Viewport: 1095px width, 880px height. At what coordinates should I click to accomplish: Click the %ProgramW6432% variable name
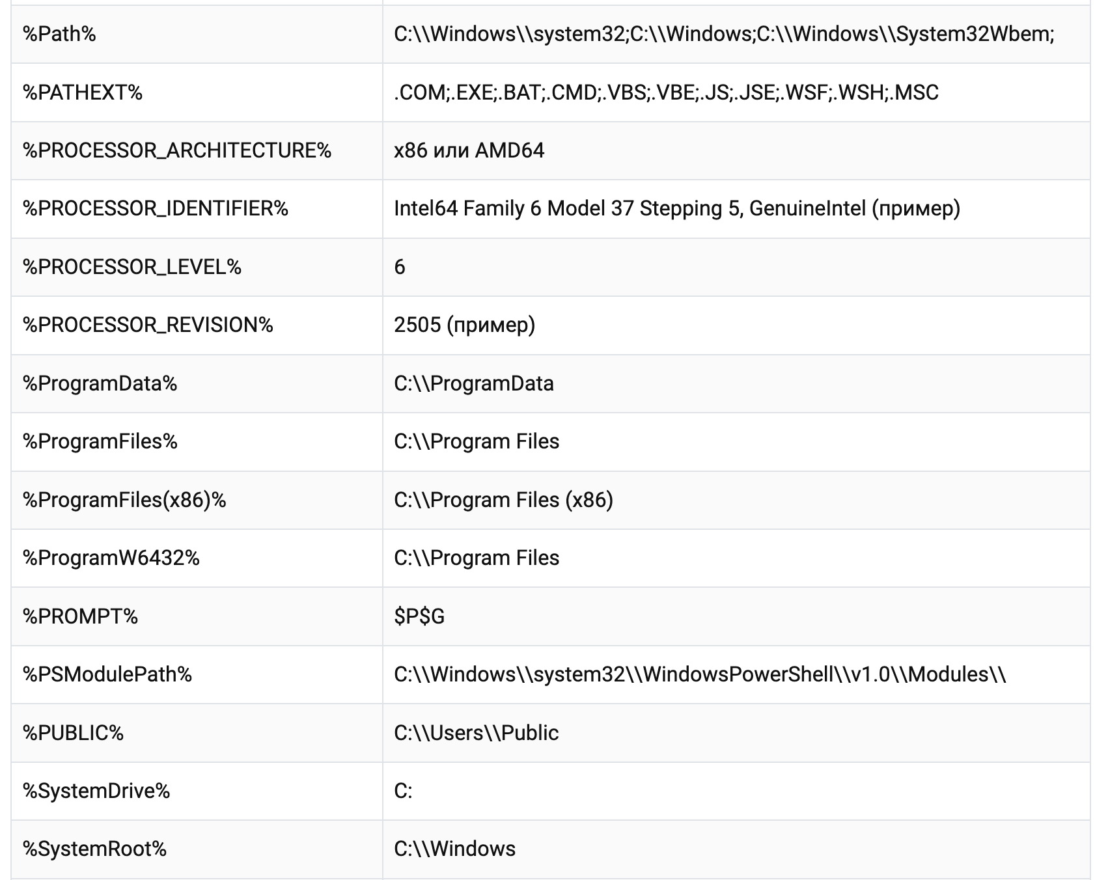pyautogui.click(x=111, y=558)
